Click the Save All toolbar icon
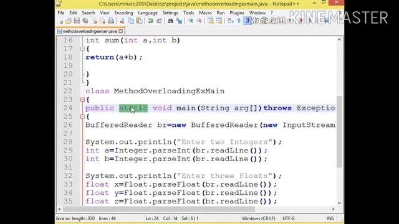 click(x=85, y=21)
